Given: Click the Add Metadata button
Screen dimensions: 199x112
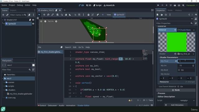Looking at the screenshot, I should [176, 105].
